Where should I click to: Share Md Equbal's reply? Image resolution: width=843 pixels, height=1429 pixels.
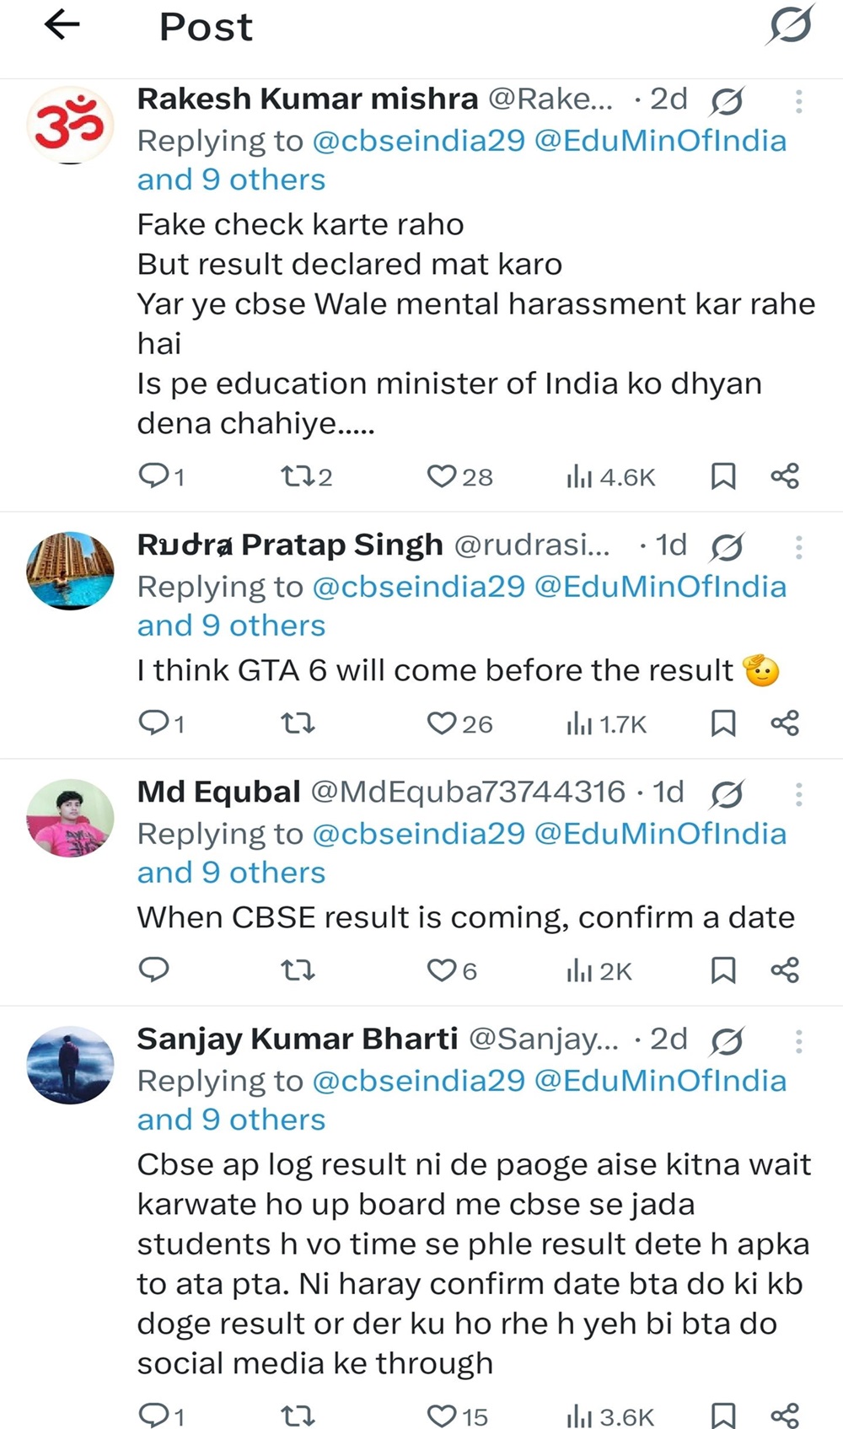(785, 970)
